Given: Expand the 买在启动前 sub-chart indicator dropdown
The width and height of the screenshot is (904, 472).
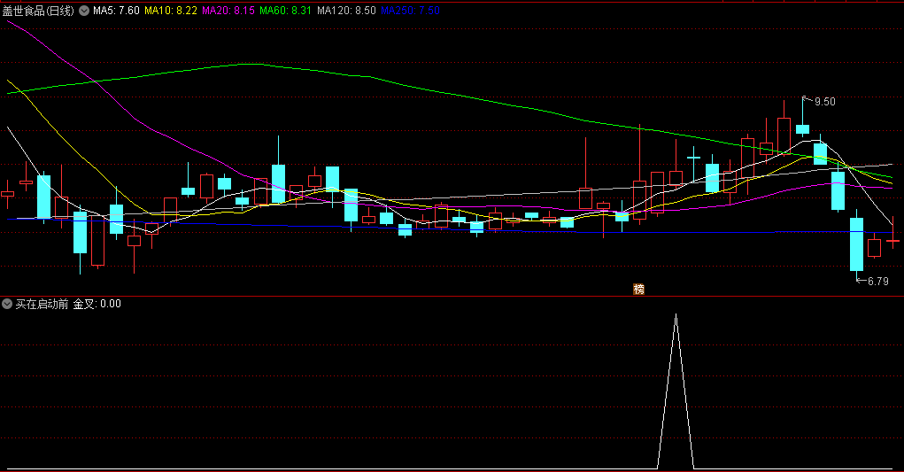Looking at the screenshot, I should click(7, 304).
